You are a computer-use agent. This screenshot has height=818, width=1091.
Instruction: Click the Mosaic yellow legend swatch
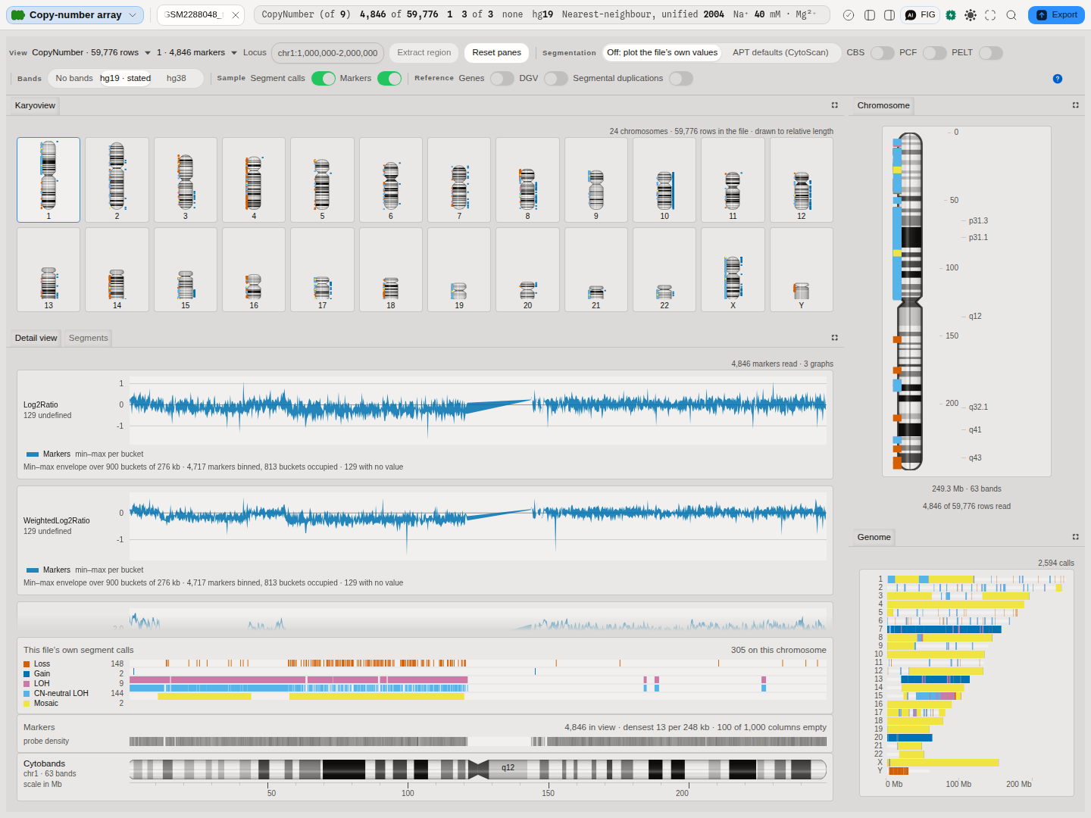(x=27, y=704)
